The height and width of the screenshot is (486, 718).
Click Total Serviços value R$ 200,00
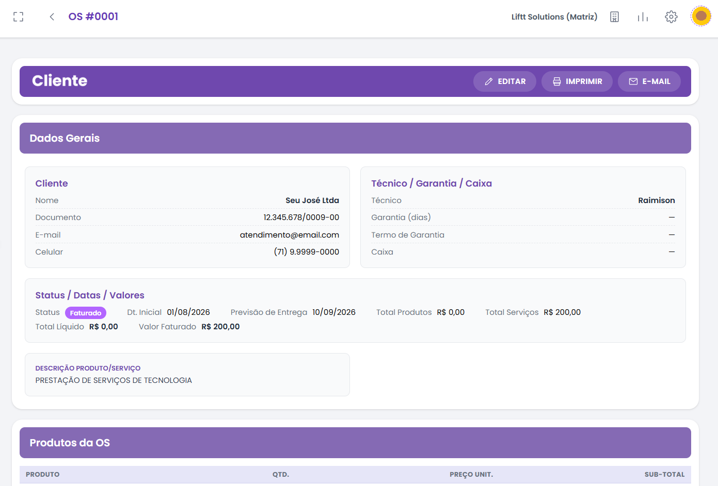pos(562,312)
